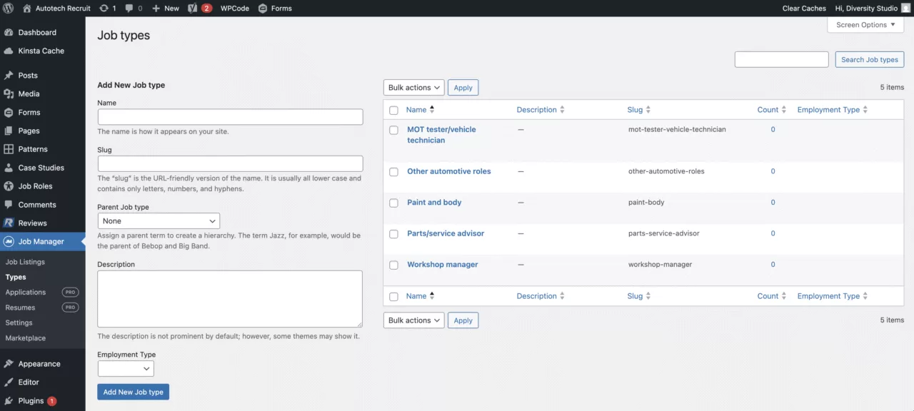Open the Reviews icon in sidebar
This screenshot has height=411, width=914.
point(9,223)
